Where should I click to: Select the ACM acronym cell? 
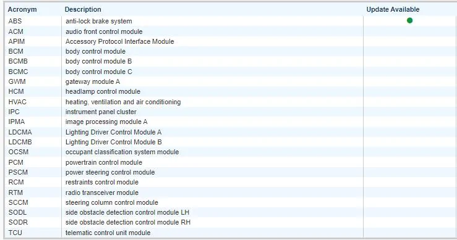point(15,31)
